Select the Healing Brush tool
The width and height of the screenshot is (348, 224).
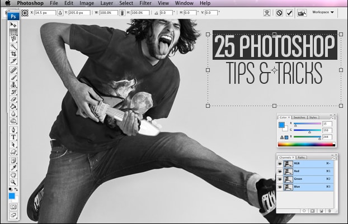click(x=13, y=70)
